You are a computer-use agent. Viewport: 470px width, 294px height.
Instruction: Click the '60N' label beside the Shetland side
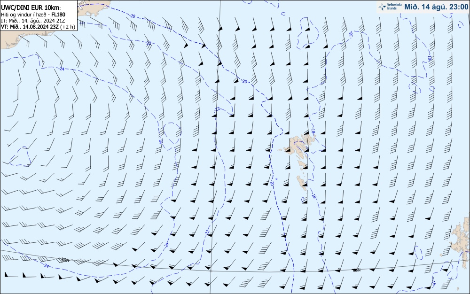click(x=357, y=270)
